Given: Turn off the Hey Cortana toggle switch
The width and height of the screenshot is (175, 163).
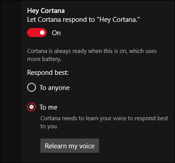Looking at the screenshot, I should pos(37,33).
